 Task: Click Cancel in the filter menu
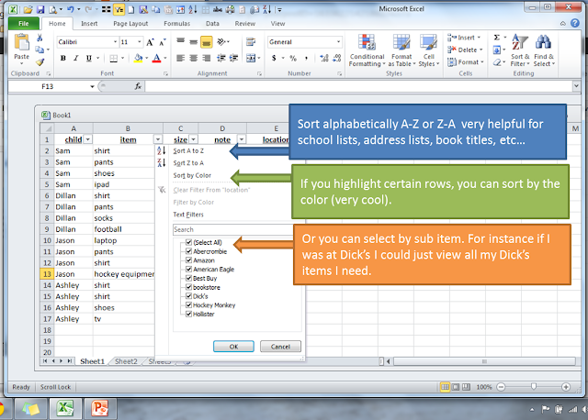pos(280,347)
